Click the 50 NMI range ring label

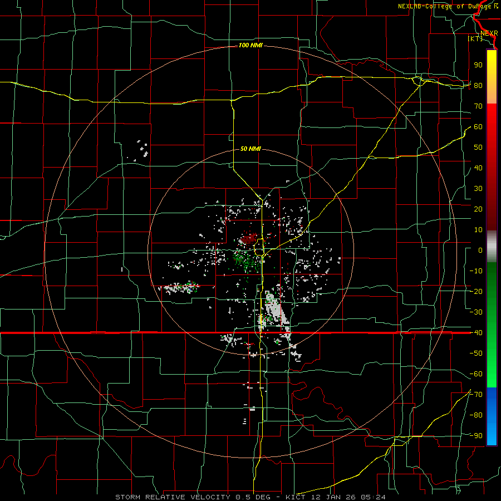coord(250,149)
